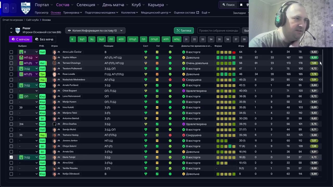
Task: Switch to the Просмотр tab
Action: coord(42,12)
